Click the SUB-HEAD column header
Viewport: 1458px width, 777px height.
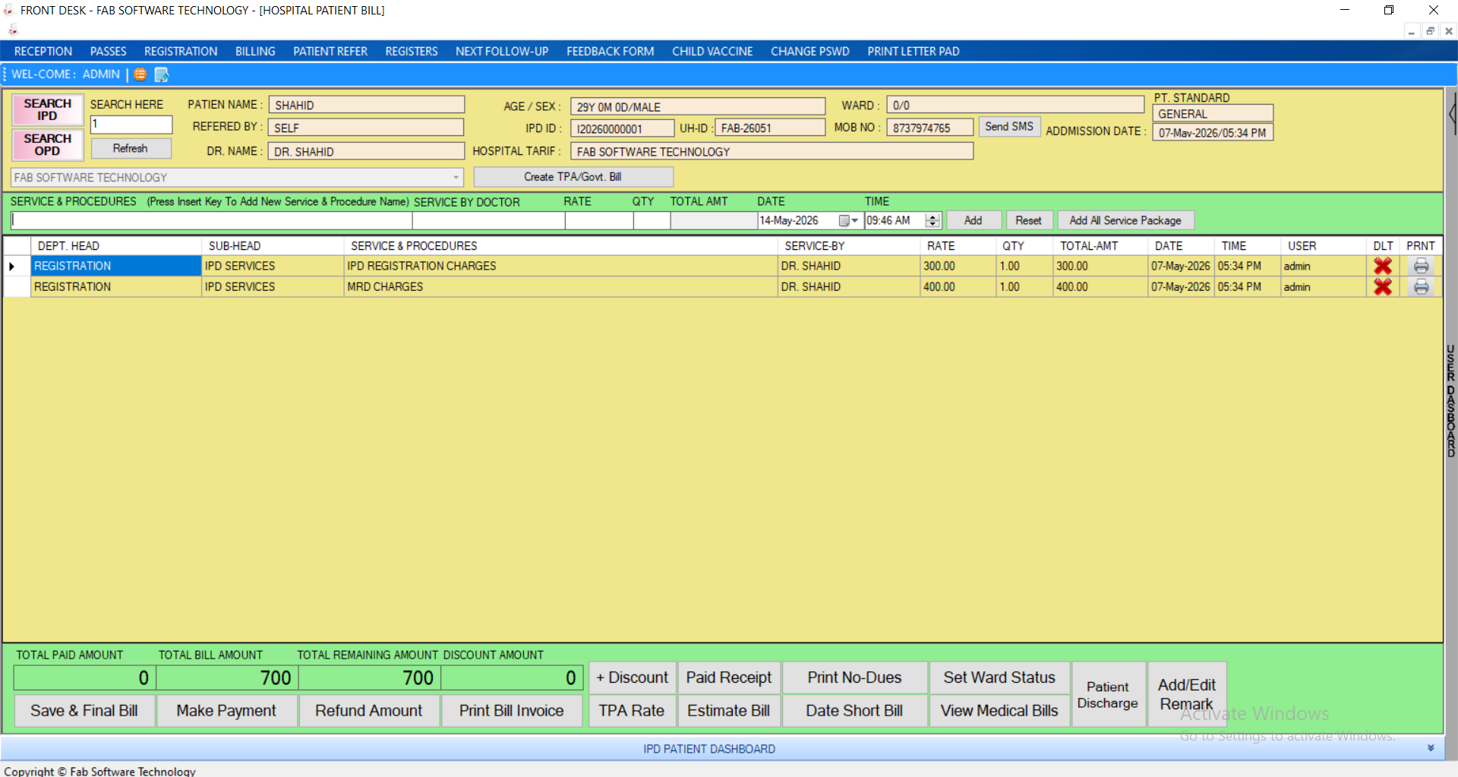[273, 246]
